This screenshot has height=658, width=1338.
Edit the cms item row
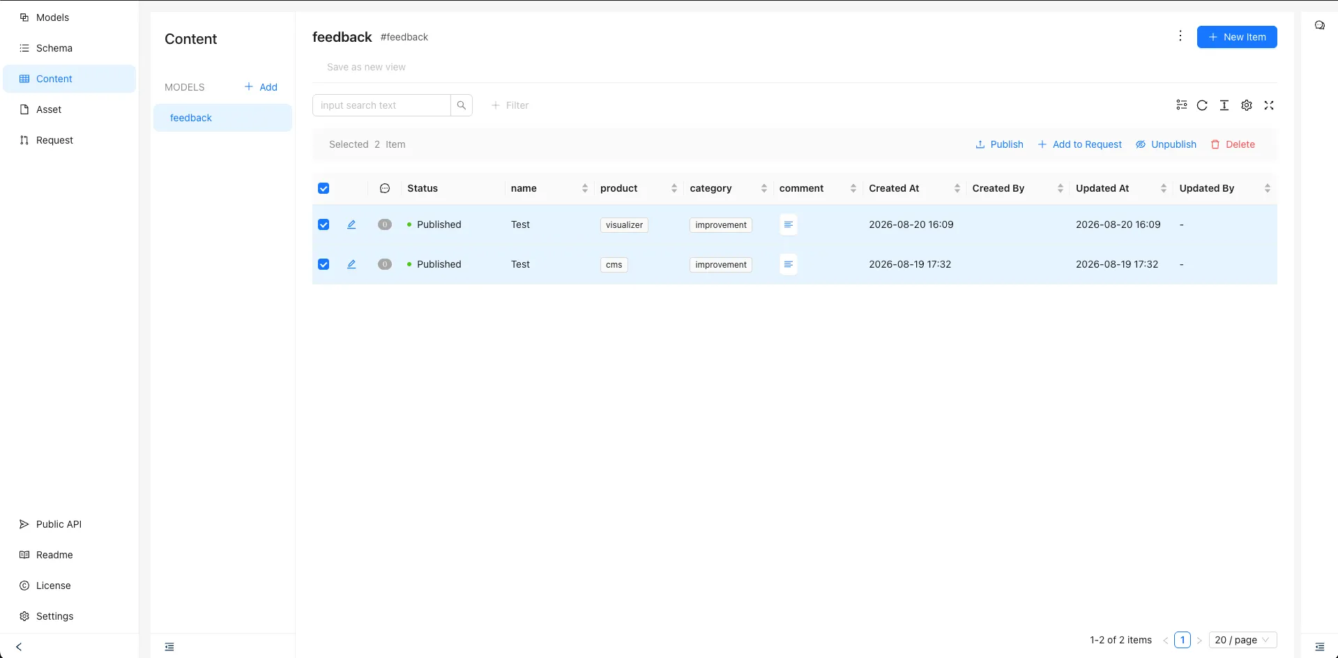(351, 264)
